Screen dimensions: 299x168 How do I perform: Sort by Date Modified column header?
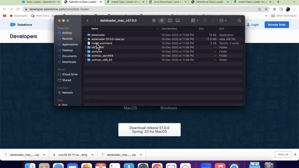(x=169, y=28)
